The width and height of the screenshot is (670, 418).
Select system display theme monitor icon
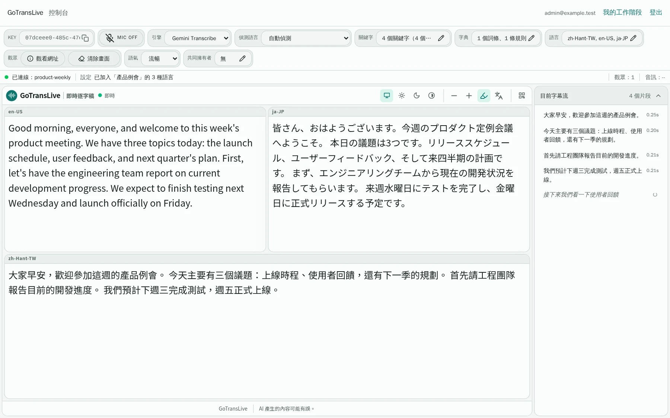[387, 95]
